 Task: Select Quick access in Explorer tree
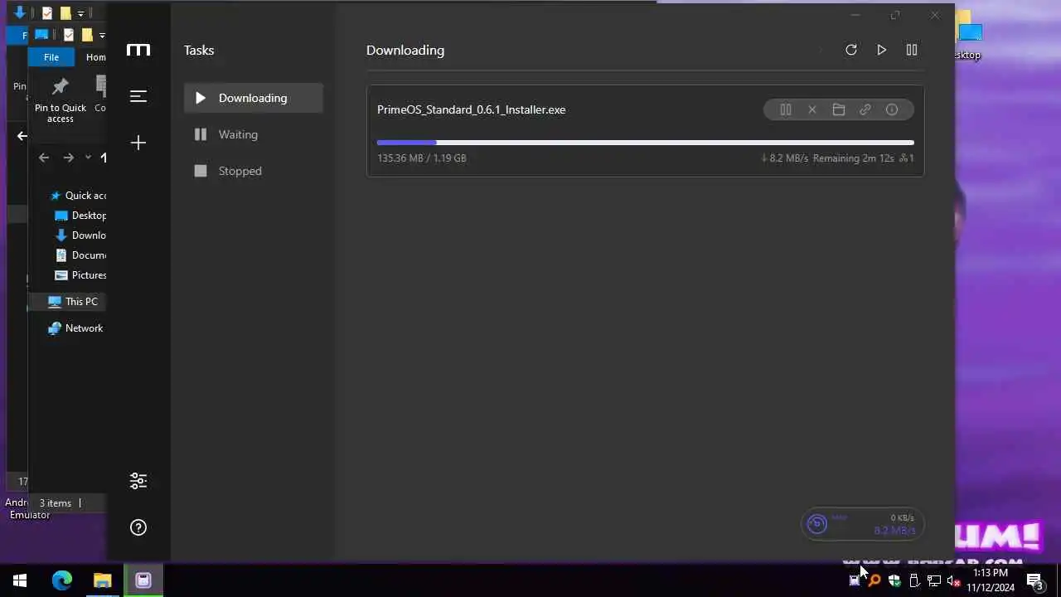[78, 196]
